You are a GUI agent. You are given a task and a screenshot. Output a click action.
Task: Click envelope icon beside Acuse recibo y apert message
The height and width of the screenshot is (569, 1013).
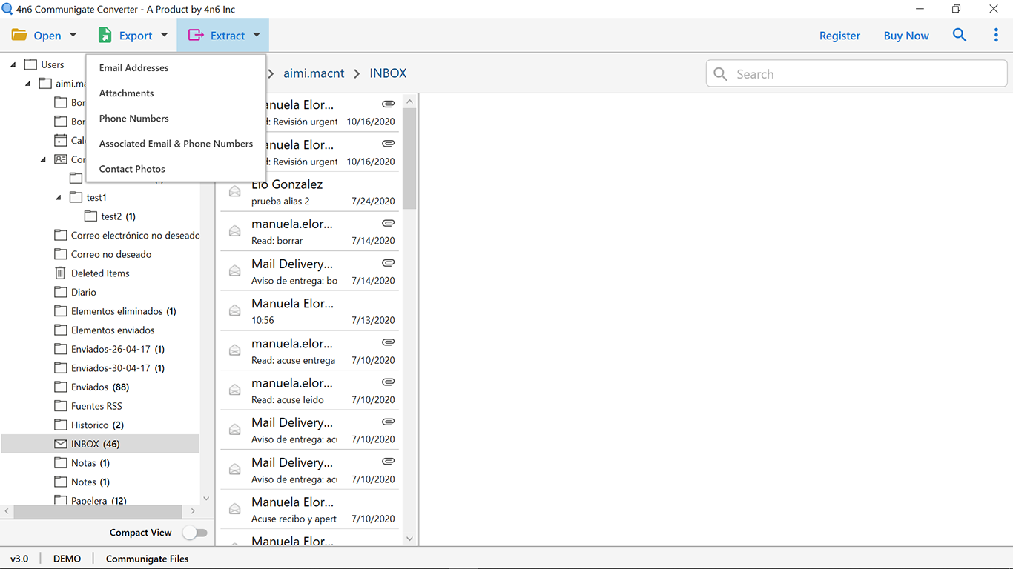point(235,509)
